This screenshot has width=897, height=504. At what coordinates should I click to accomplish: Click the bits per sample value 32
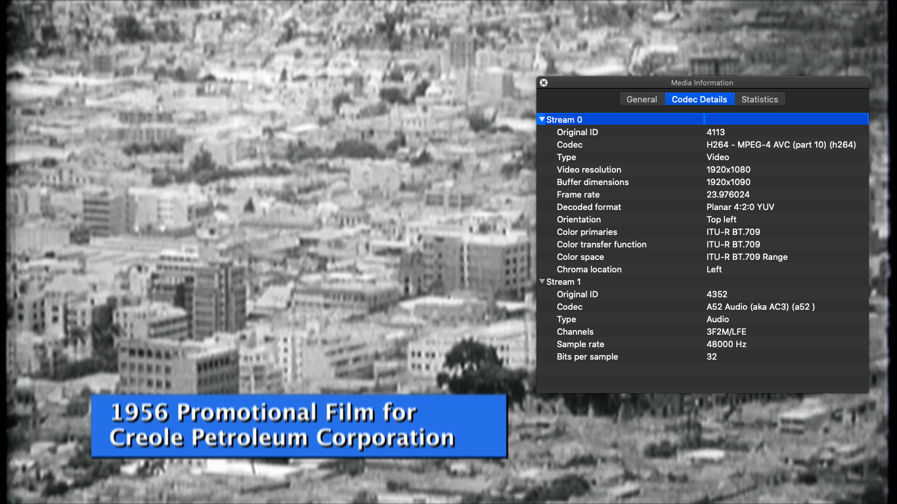[712, 356]
